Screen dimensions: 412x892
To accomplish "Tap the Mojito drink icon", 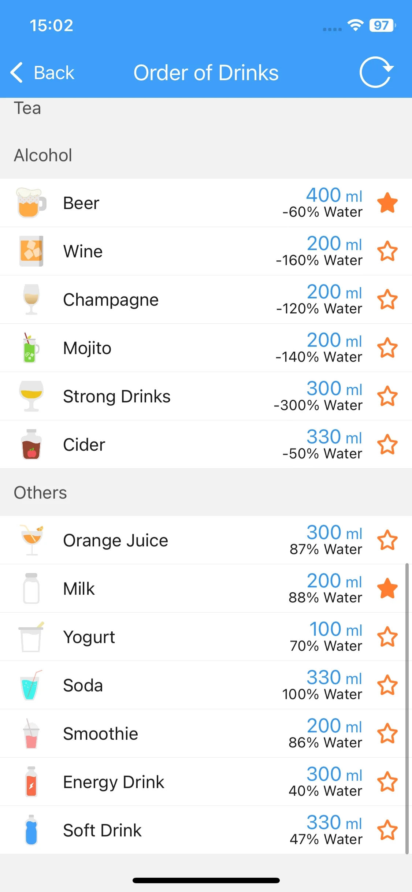I will click(x=31, y=347).
